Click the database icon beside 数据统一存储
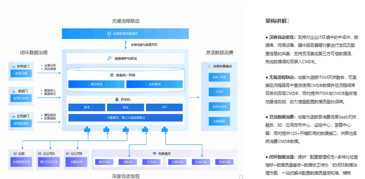This screenshot has width=365, height=179. tap(112, 75)
